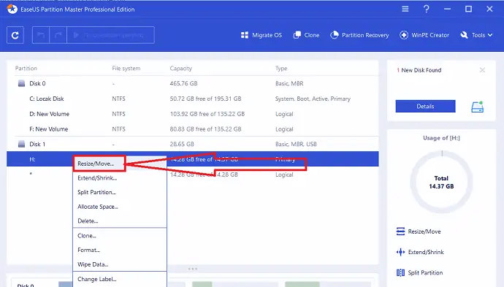The width and height of the screenshot is (504, 287).
Task: Click the EaseUS app logo icon
Action: pos(12,9)
